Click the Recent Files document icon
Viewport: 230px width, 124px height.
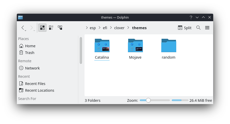pos(21,83)
